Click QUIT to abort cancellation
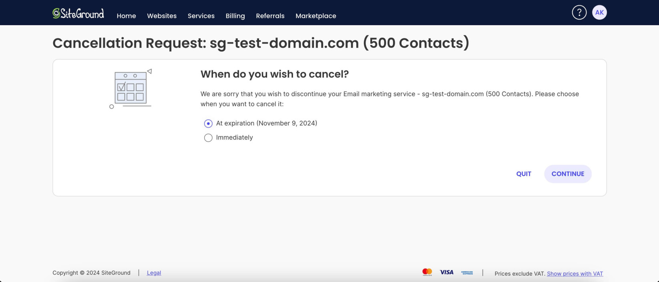This screenshot has height=282, width=659. pos(524,174)
